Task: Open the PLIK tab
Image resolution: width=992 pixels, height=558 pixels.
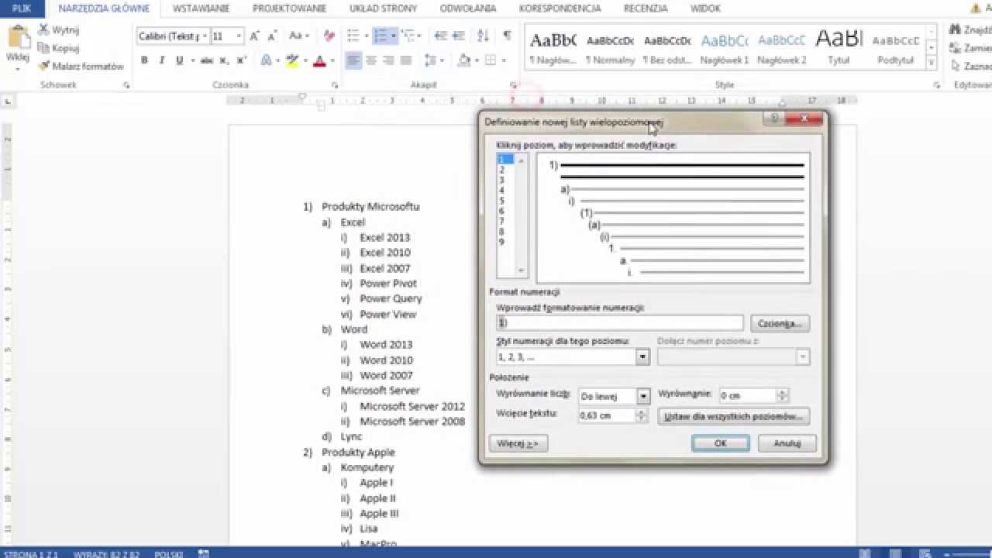Action: (x=22, y=9)
